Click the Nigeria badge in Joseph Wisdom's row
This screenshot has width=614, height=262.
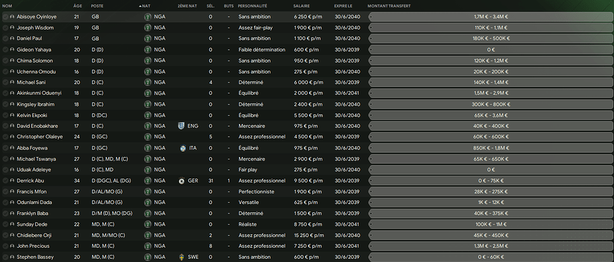pos(148,28)
